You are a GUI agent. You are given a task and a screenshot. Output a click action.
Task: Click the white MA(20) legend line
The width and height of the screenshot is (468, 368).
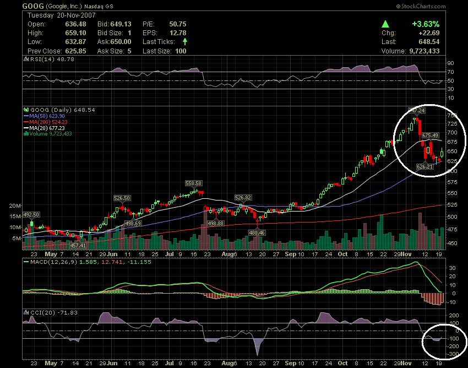[x=26, y=128]
